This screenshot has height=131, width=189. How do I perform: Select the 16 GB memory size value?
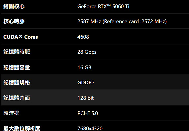(84, 67)
